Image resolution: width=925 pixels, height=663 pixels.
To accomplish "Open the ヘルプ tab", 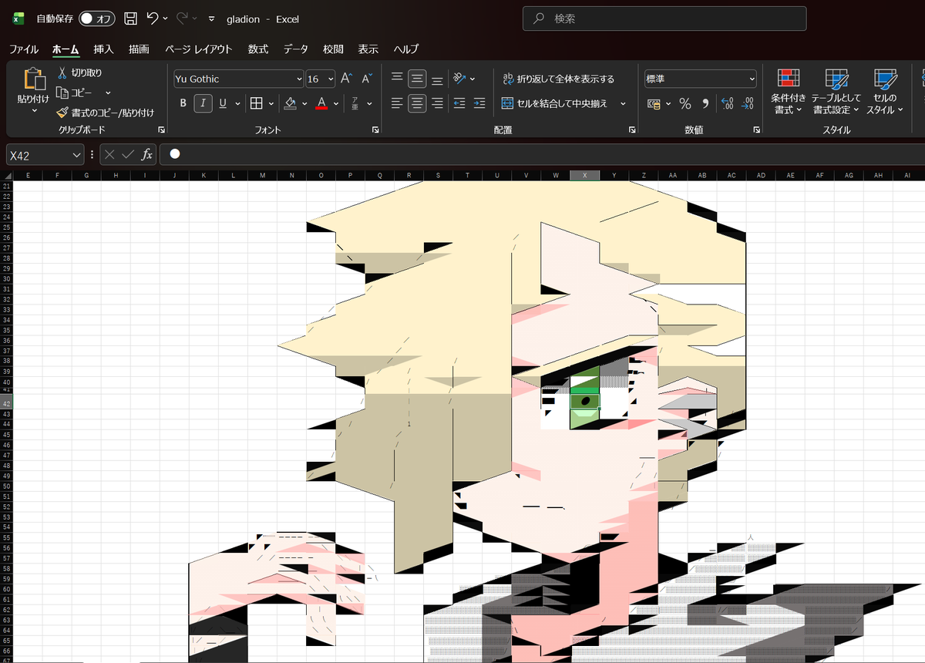I will click(x=405, y=49).
